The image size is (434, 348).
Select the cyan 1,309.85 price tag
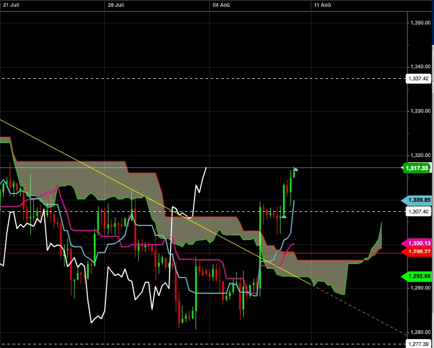click(x=417, y=200)
